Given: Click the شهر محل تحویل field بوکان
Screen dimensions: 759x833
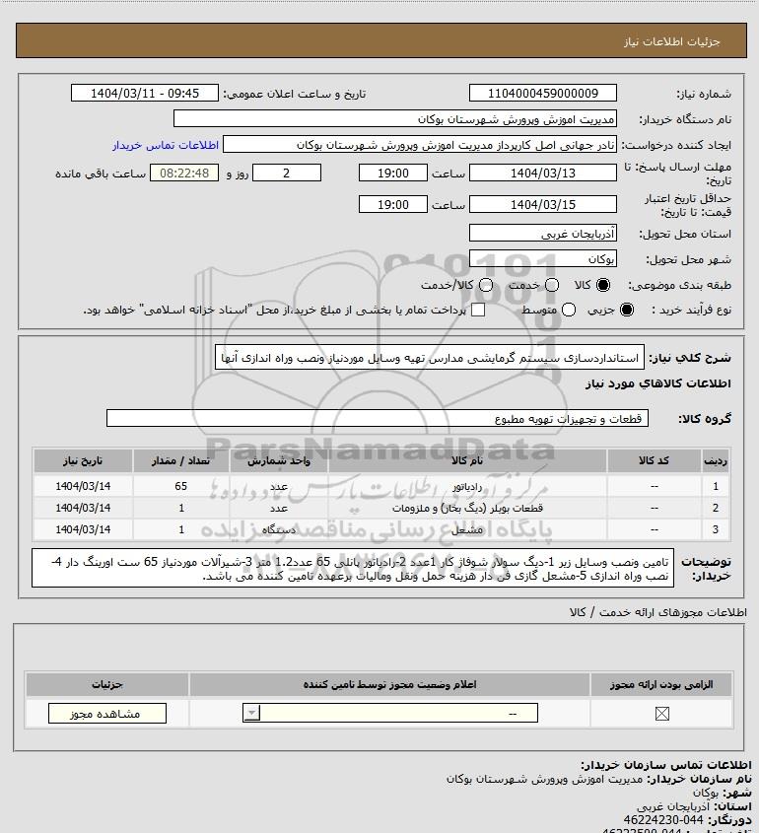Looking at the screenshot, I should (x=543, y=259).
